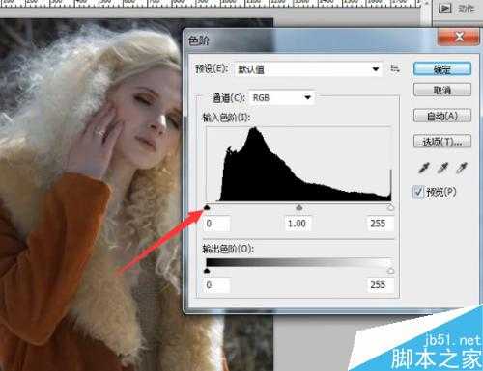Toggle the 预览(P) preview checkbox
Screen dimensions: 483x371
[x=418, y=192]
